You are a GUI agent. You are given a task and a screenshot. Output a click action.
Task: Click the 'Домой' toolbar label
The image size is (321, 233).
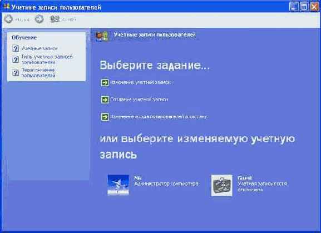click(x=68, y=19)
